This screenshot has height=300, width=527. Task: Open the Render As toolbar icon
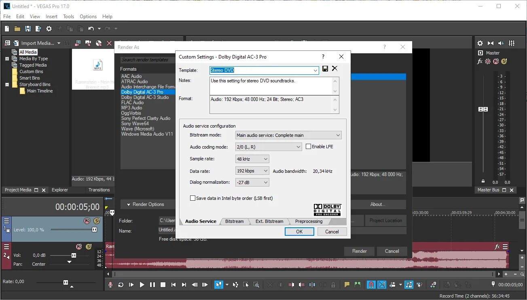click(x=38, y=29)
